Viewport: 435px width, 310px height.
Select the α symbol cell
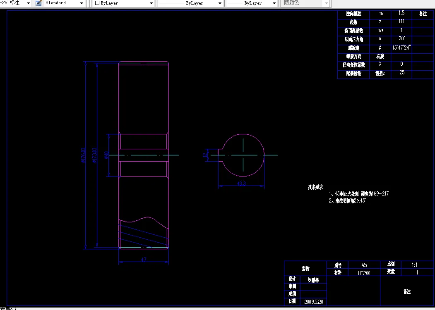click(x=380, y=39)
